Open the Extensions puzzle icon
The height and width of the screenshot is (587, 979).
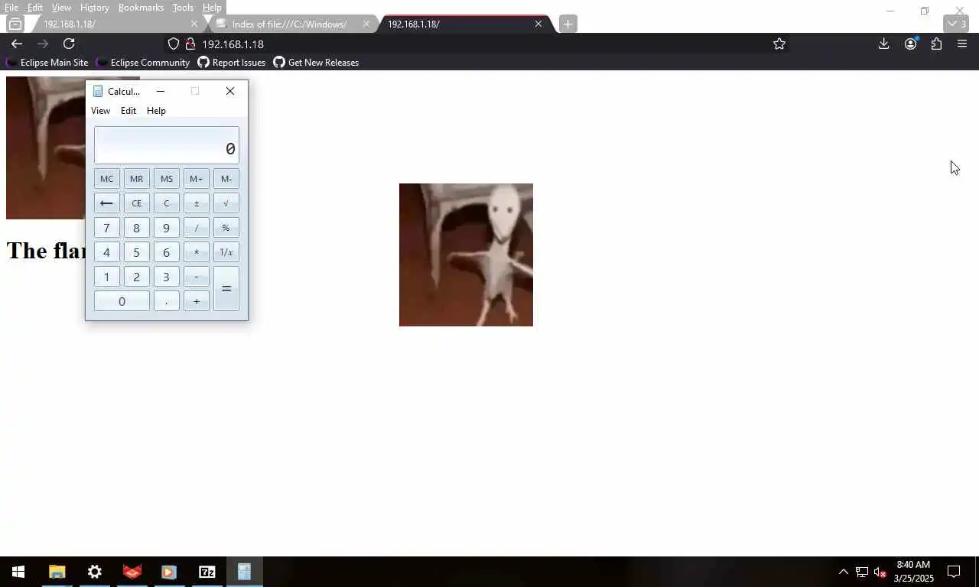click(936, 44)
